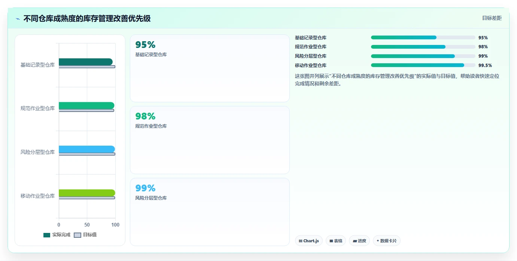Click the dark green 基础记录型仓库 chart bar

(x=86, y=62)
